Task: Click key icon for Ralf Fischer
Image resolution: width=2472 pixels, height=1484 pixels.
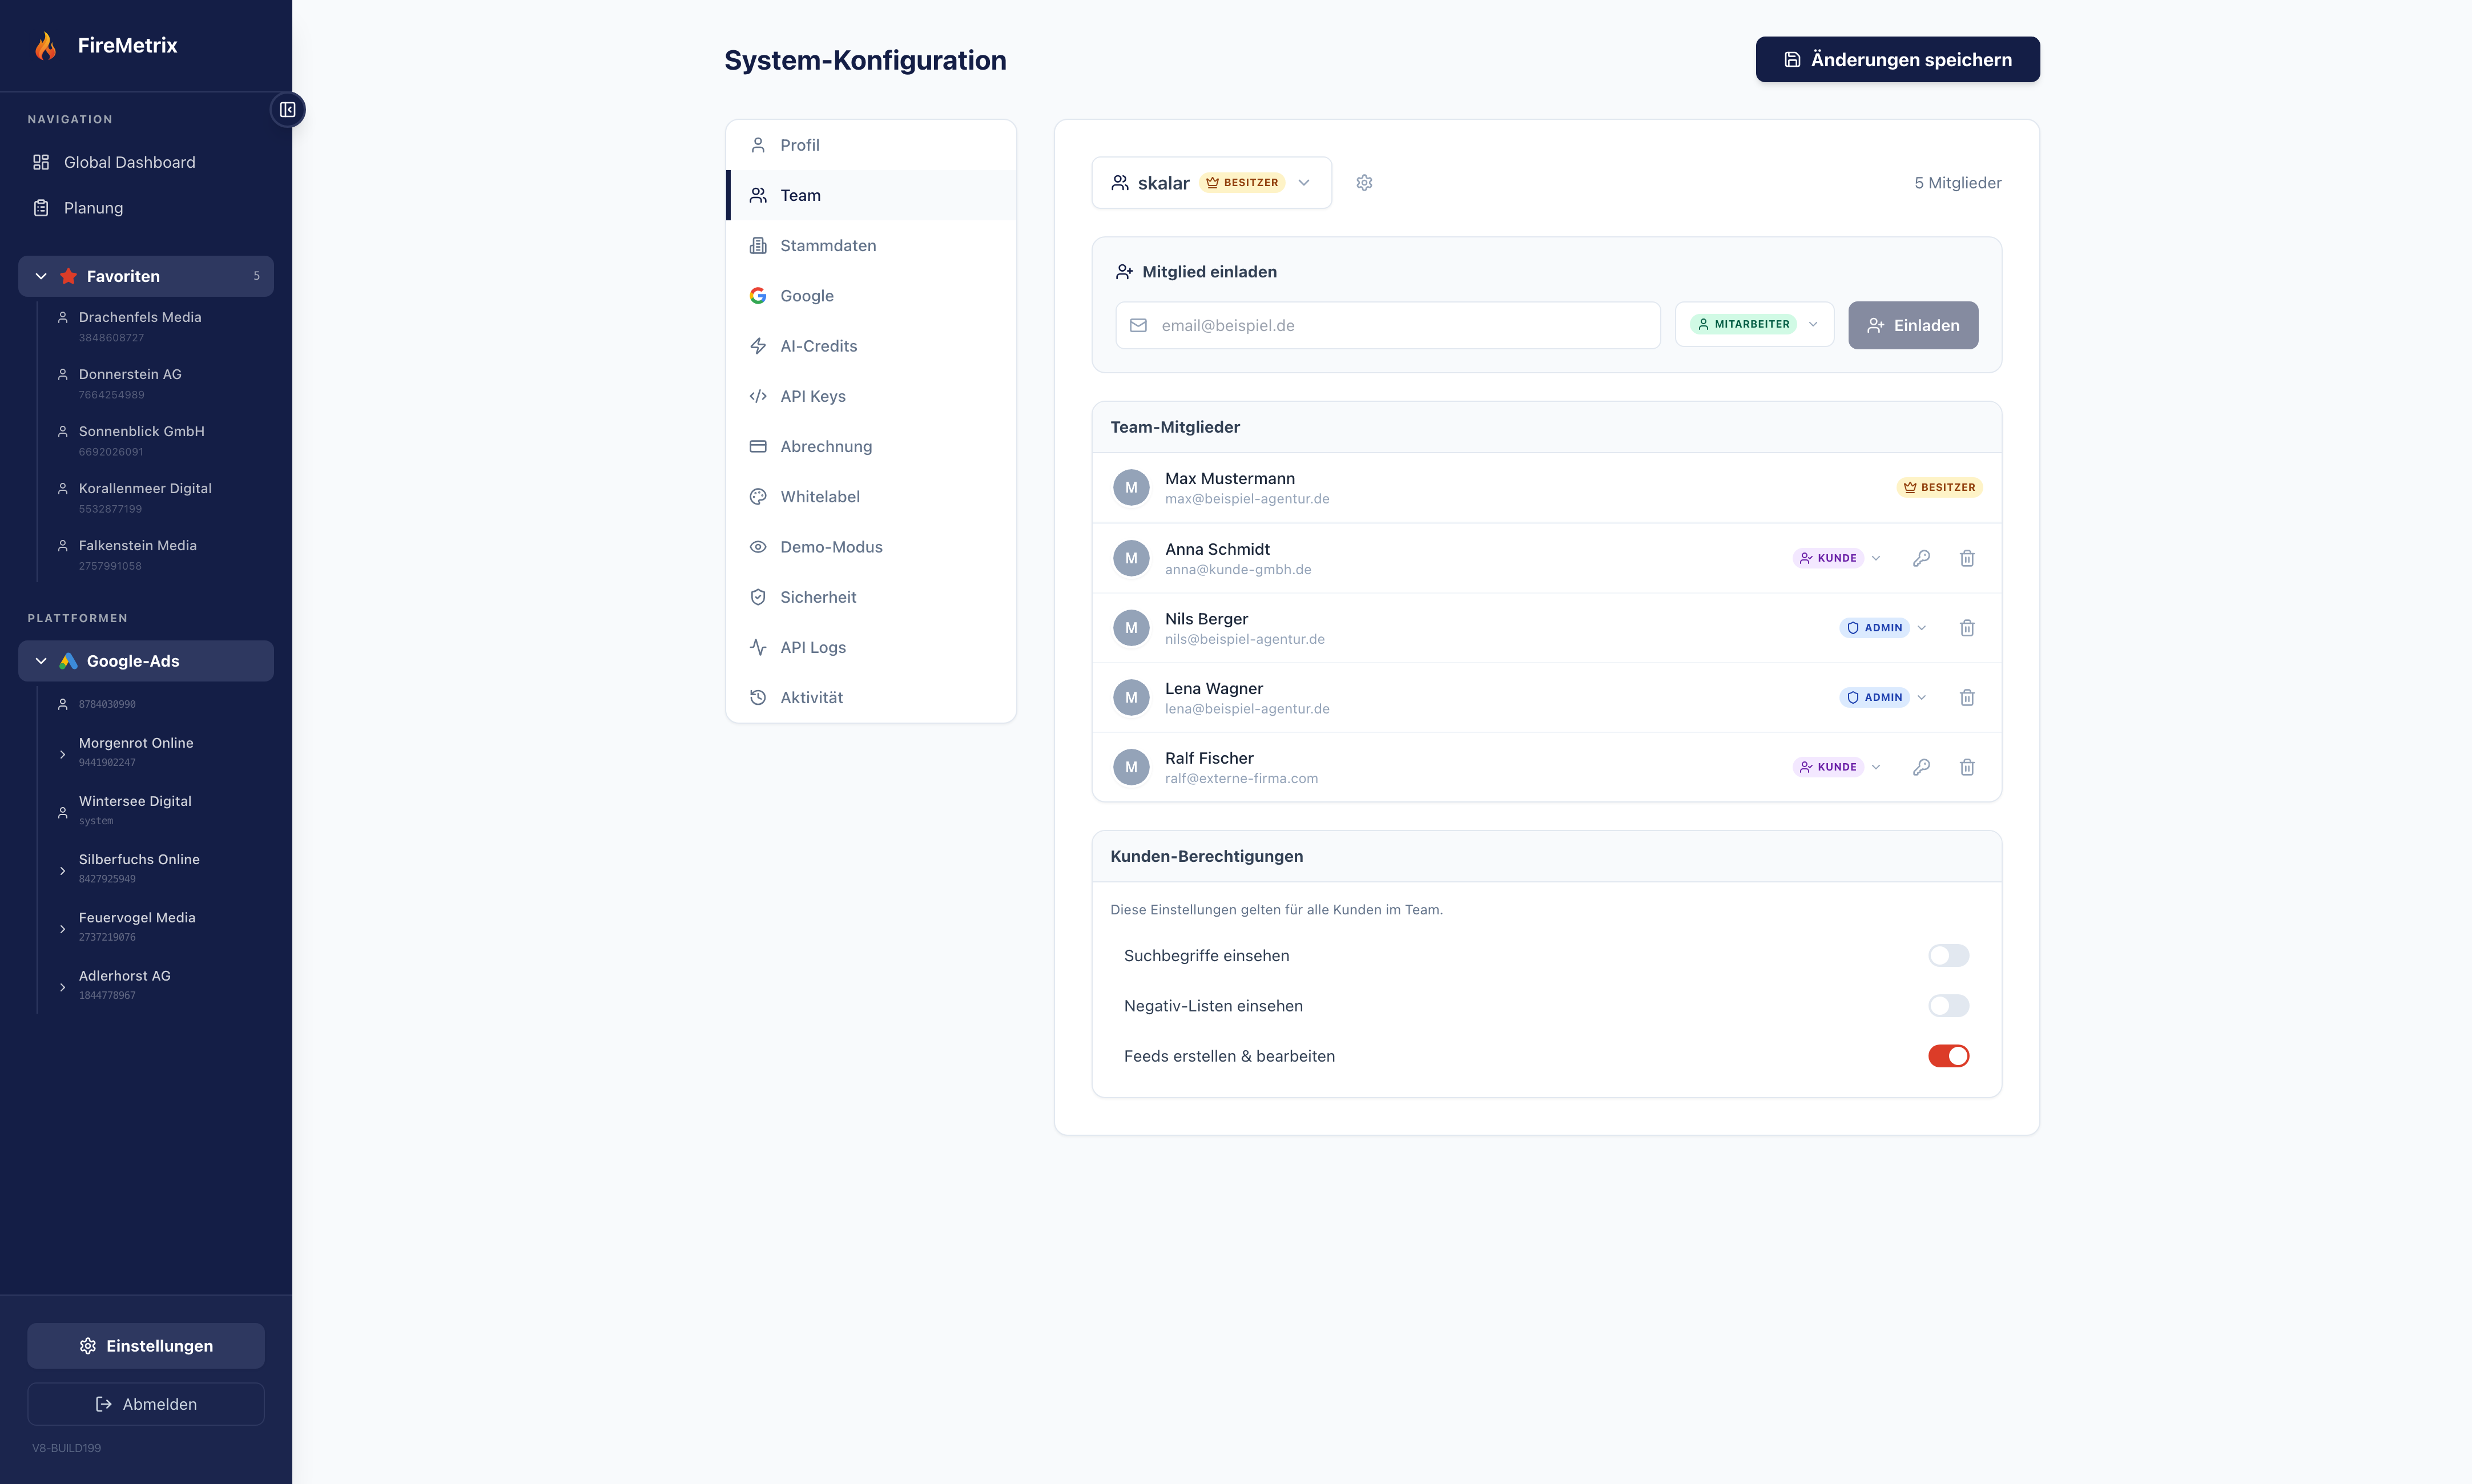Action: click(x=1921, y=767)
